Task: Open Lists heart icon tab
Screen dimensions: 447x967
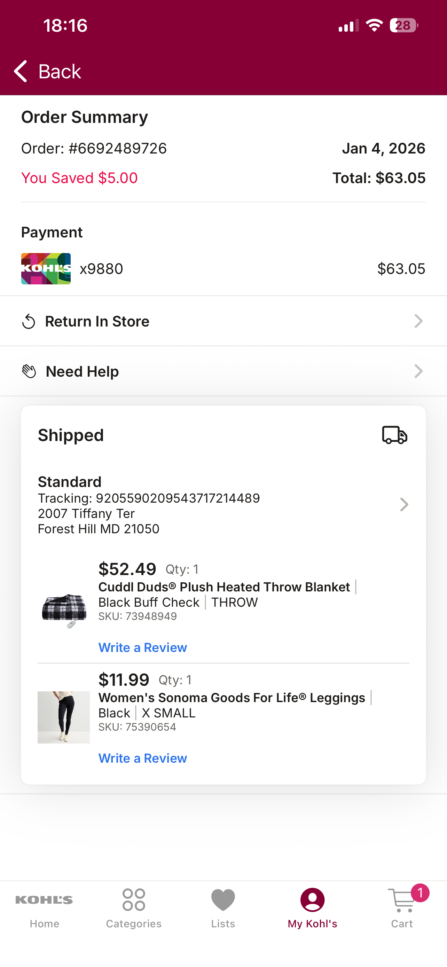Action: (x=223, y=908)
